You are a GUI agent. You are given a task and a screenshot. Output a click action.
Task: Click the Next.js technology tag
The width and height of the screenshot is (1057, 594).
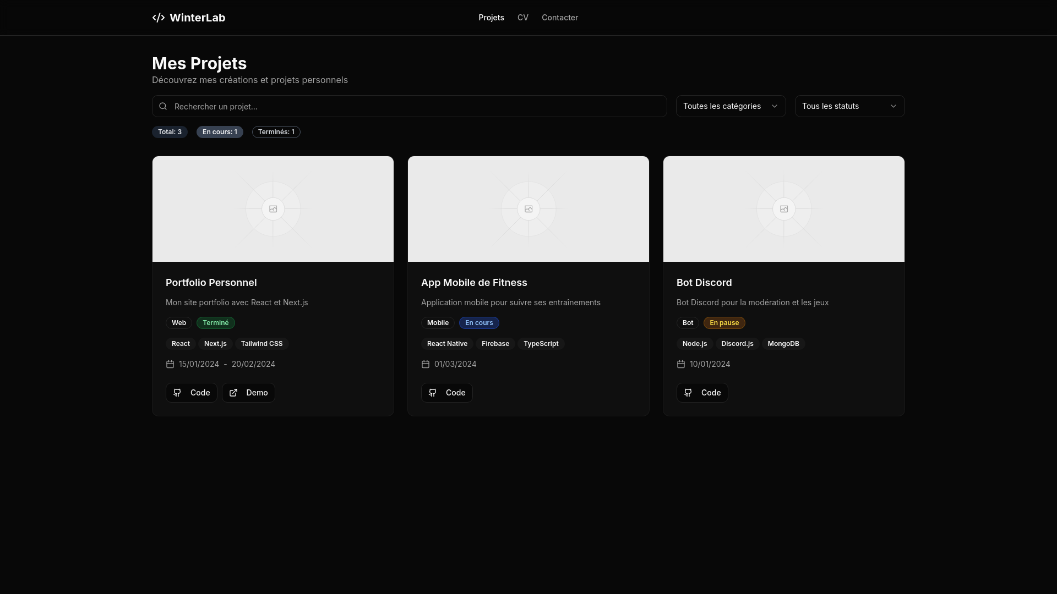point(215,344)
